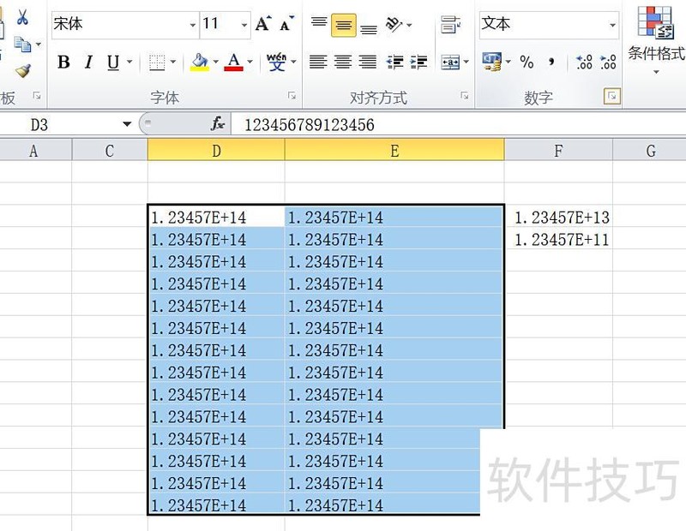
Task: Open the merge and center dropdown arrow
Action: point(466,62)
